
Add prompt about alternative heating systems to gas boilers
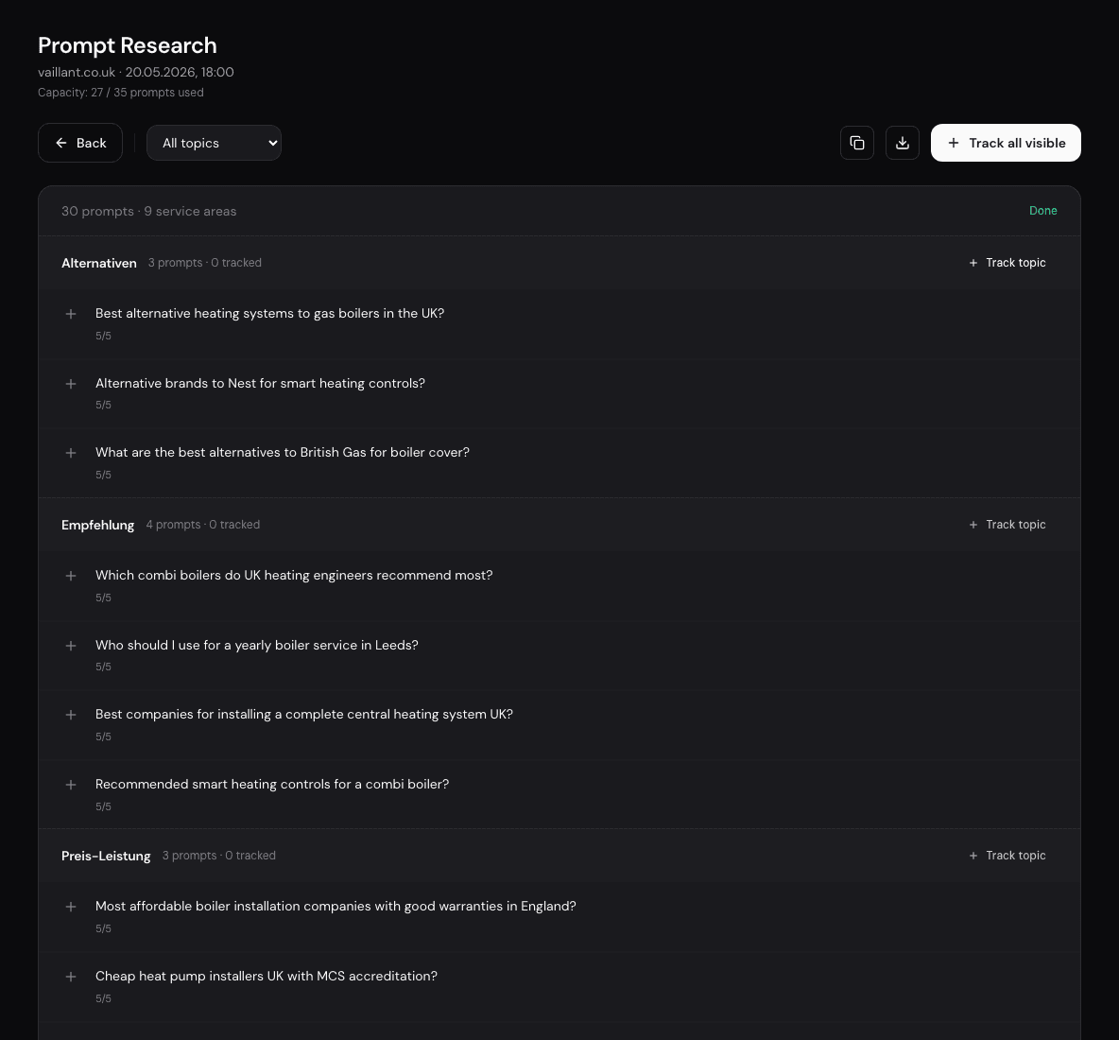pyautogui.click(x=71, y=313)
